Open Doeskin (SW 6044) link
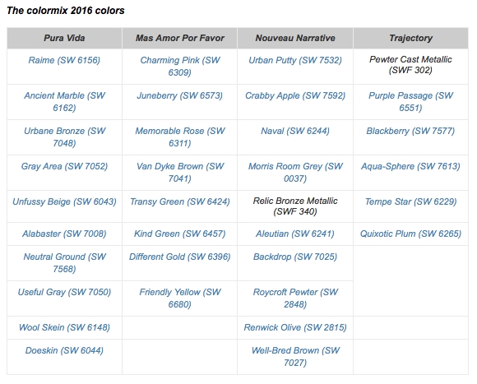The image size is (477, 384). tap(64, 350)
